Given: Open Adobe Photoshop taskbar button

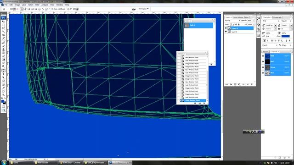Looking at the screenshot, I should pos(120,163).
